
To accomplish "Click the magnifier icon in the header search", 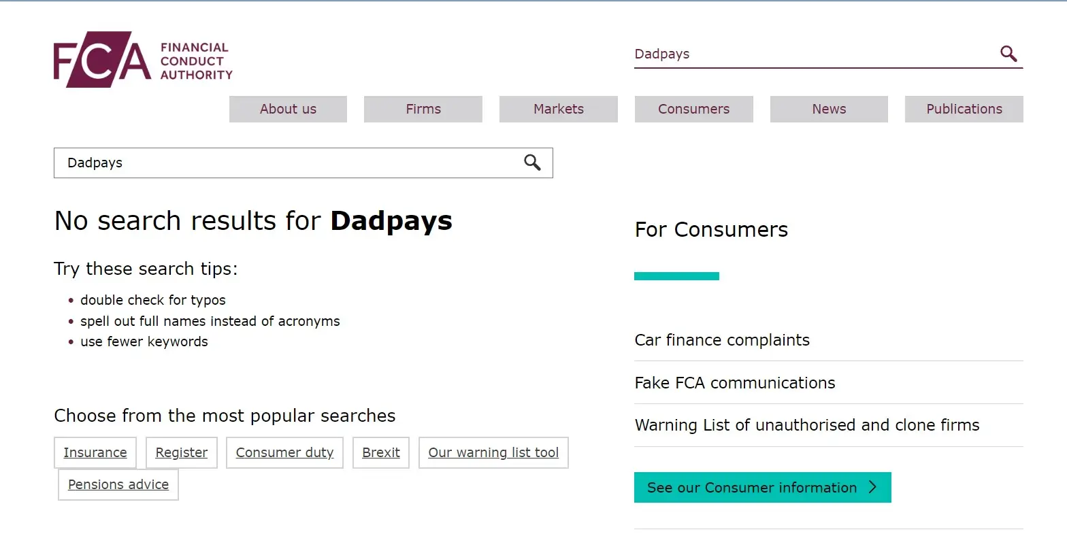I will click(x=1008, y=54).
